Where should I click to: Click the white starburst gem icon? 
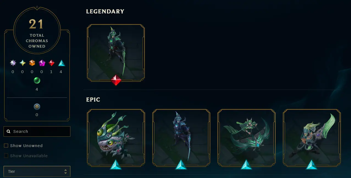13,63
